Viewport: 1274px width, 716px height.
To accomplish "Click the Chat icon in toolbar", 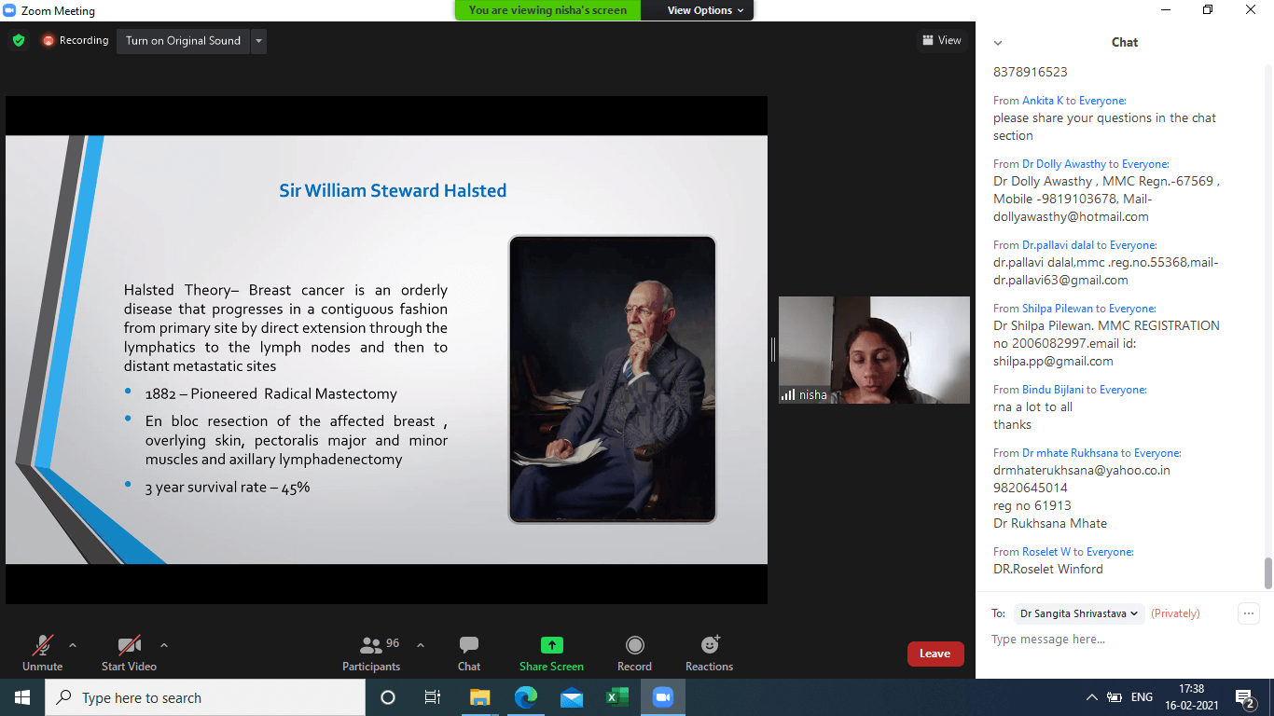I will 469,653.
